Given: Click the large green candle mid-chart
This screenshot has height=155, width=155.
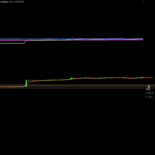Looking at the screenshot, I should click(x=71, y=78).
